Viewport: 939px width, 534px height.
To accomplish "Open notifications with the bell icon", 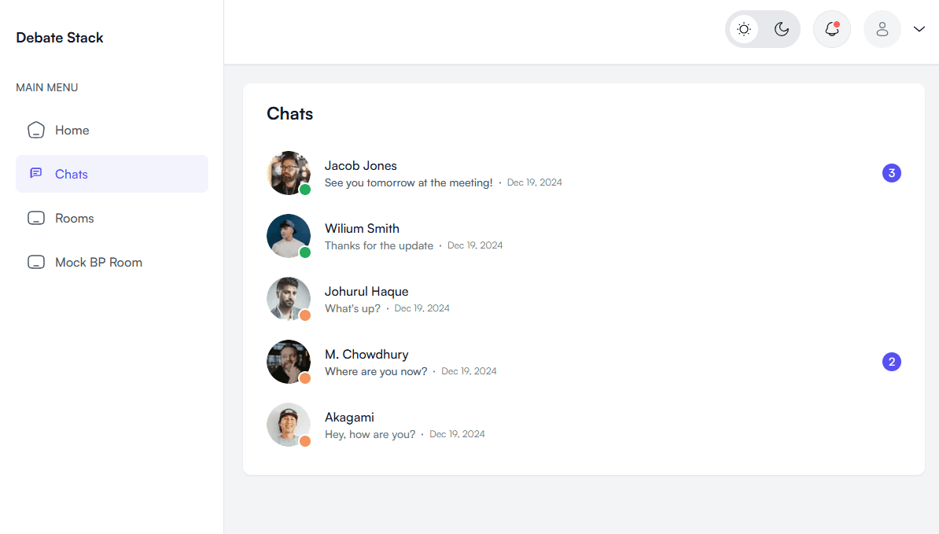I will click(831, 29).
